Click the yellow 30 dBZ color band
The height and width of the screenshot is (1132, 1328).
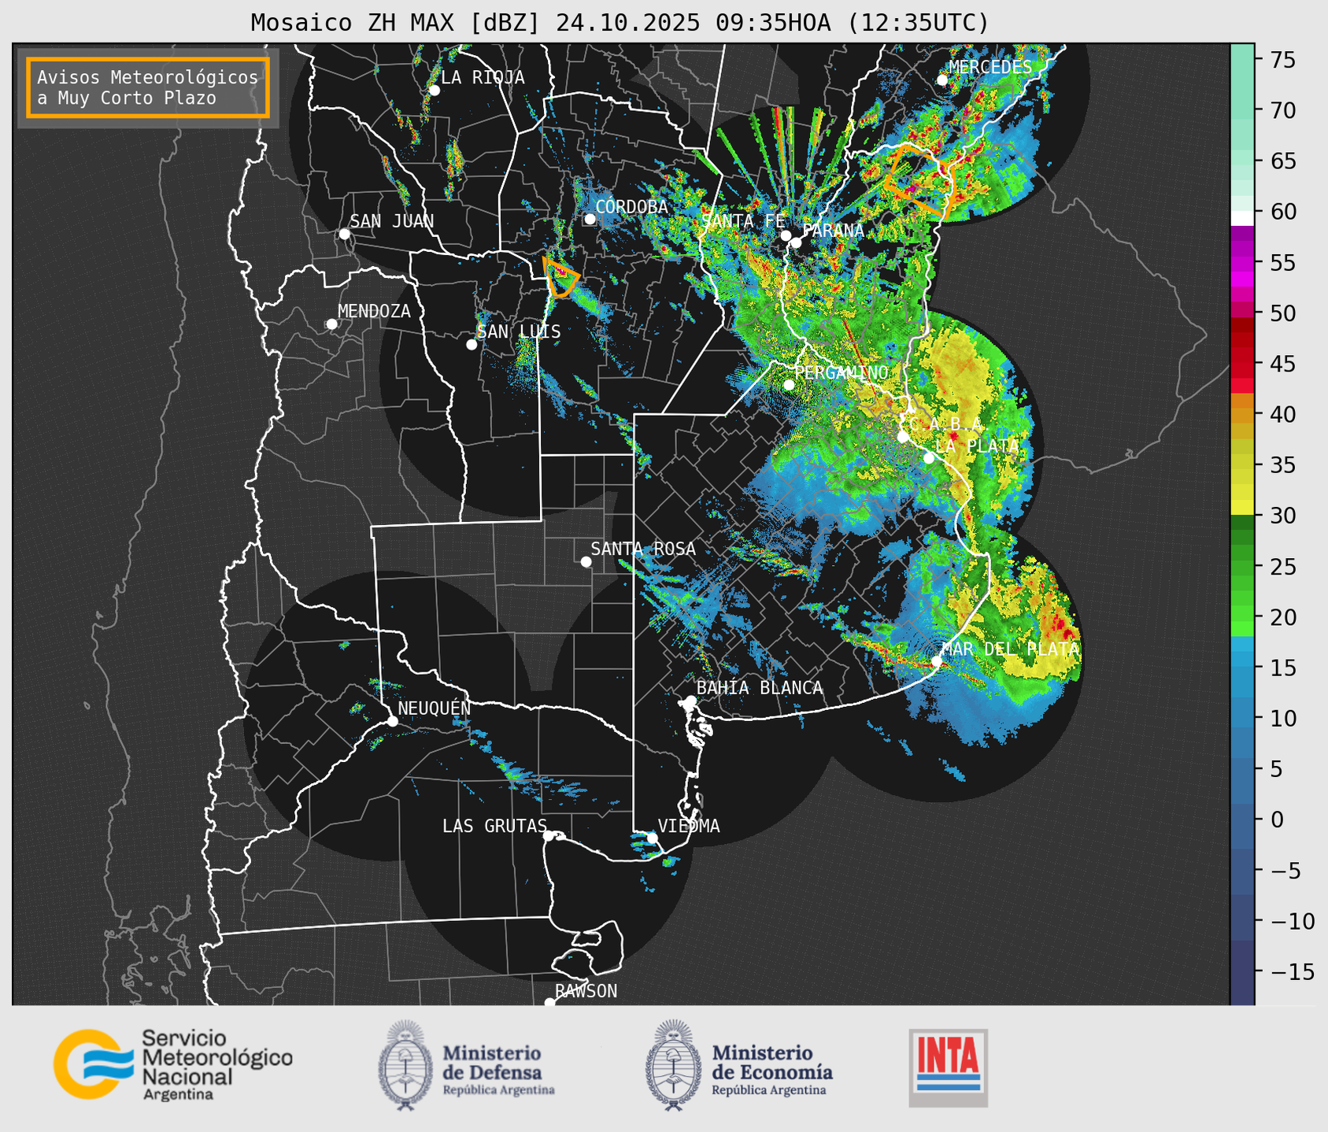pyautogui.click(x=1242, y=509)
